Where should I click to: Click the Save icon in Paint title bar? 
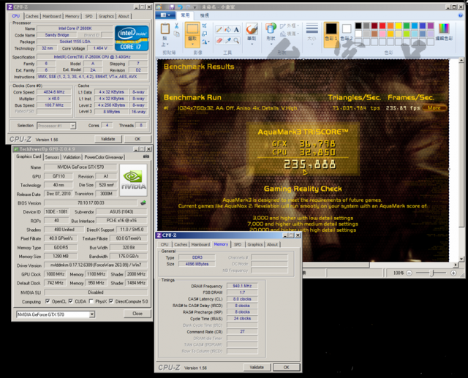172,7
